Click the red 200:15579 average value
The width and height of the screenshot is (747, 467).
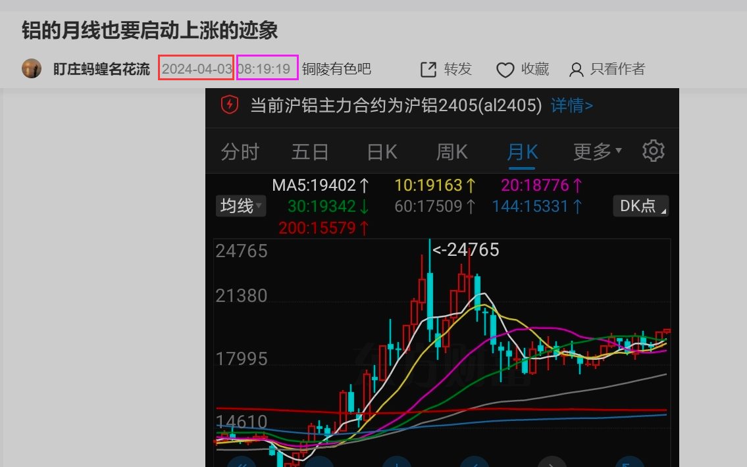[x=323, y=228]
